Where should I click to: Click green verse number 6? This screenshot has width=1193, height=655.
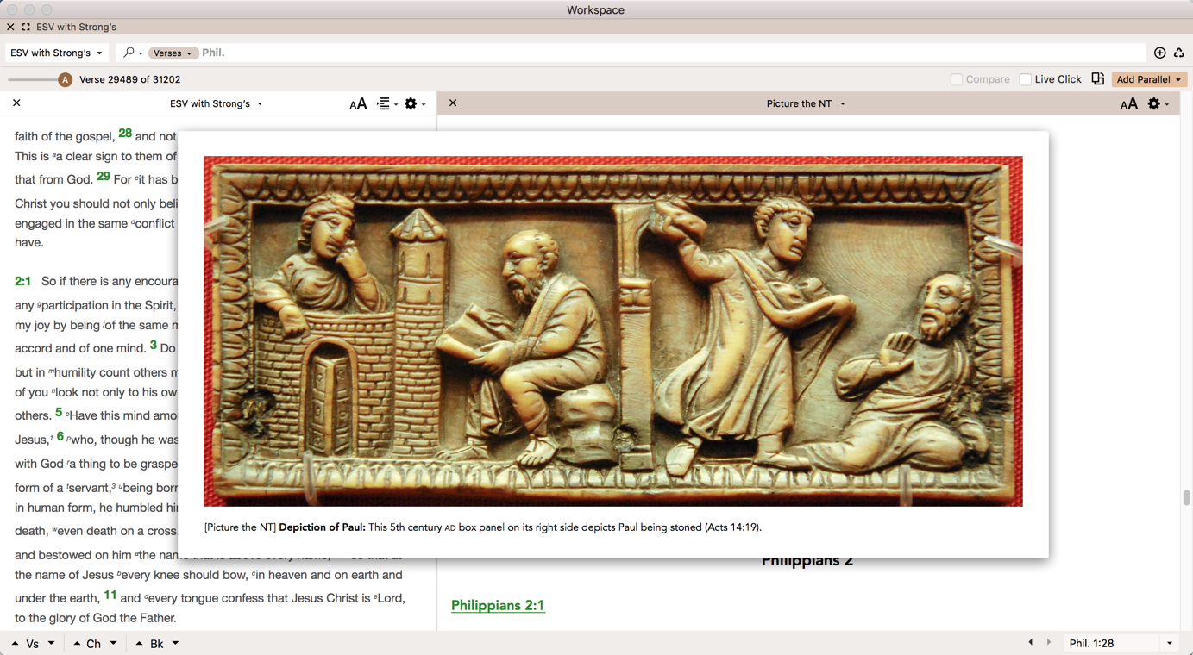point(60,436)
